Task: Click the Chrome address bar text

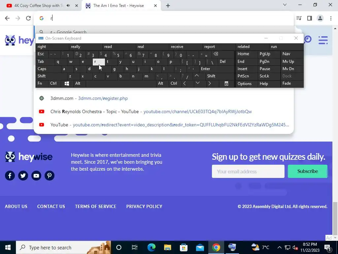Action: pos(51,18)
